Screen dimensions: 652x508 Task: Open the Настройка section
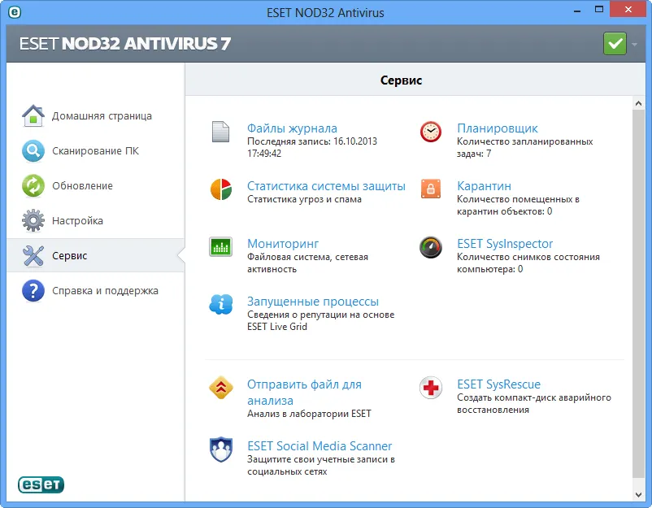(96, 220)
